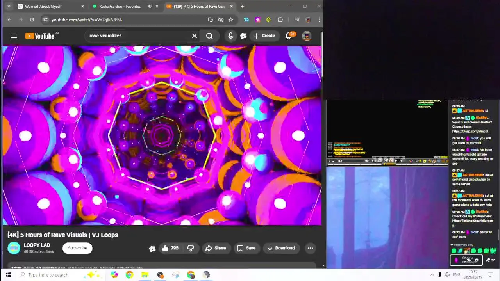Click the YouTube page vertical scrollbar
Image resolution: width=500 pixels, height=281 pixels.
pyautogui.click(x=323, y=55)
